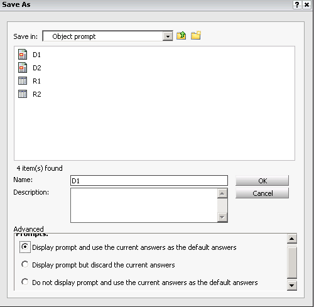Click the D2 document icon
The height and width of the screenshot is (307, 314).
coord(23,68)
